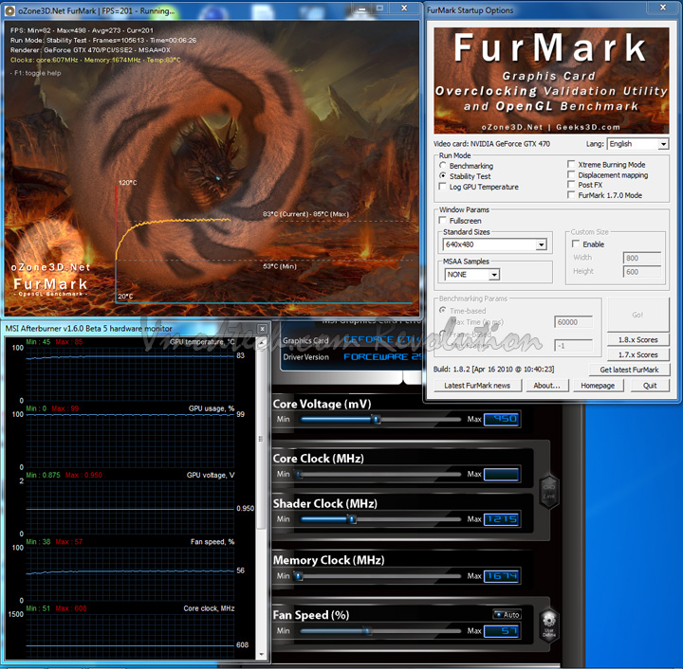Click the Shader Clock slider handle
The width and height of the screenshot is (683, 669).
point(352,519)
